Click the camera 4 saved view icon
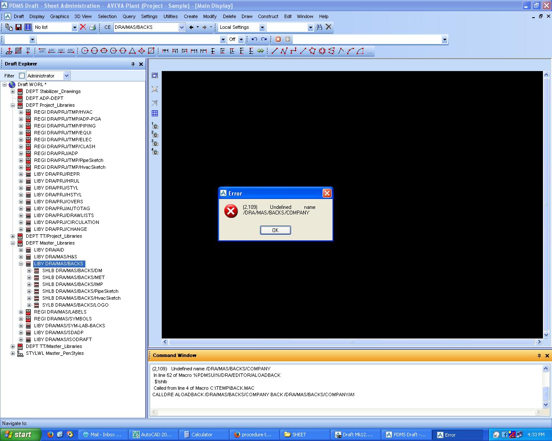552x441 pixels. point(155,151)
